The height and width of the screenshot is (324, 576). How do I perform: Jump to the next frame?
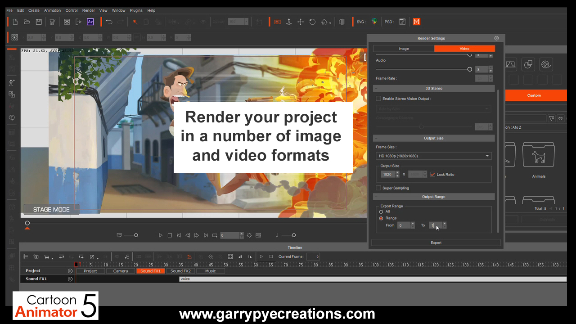197,235
